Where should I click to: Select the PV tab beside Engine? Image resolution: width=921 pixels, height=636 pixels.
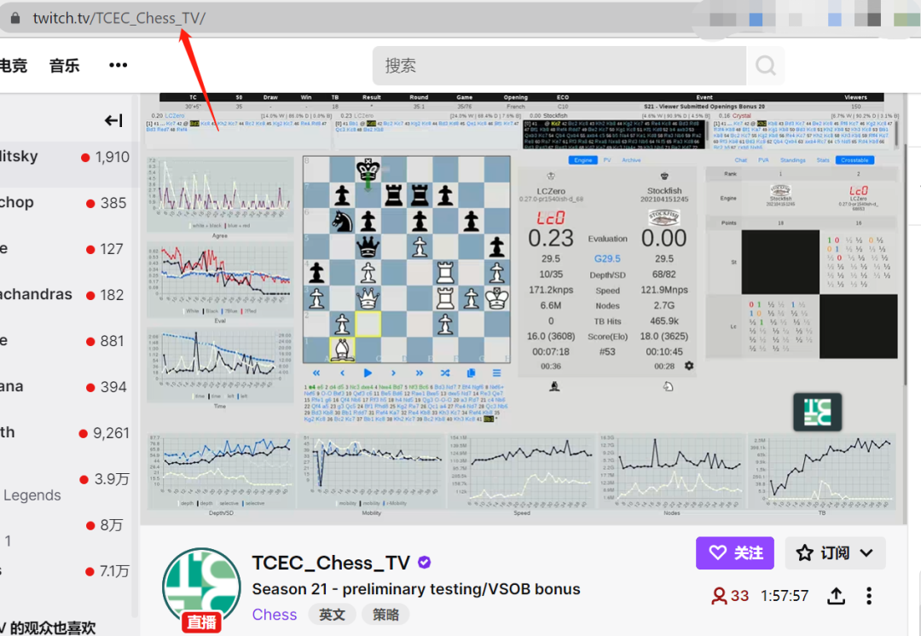coord(607,159)
